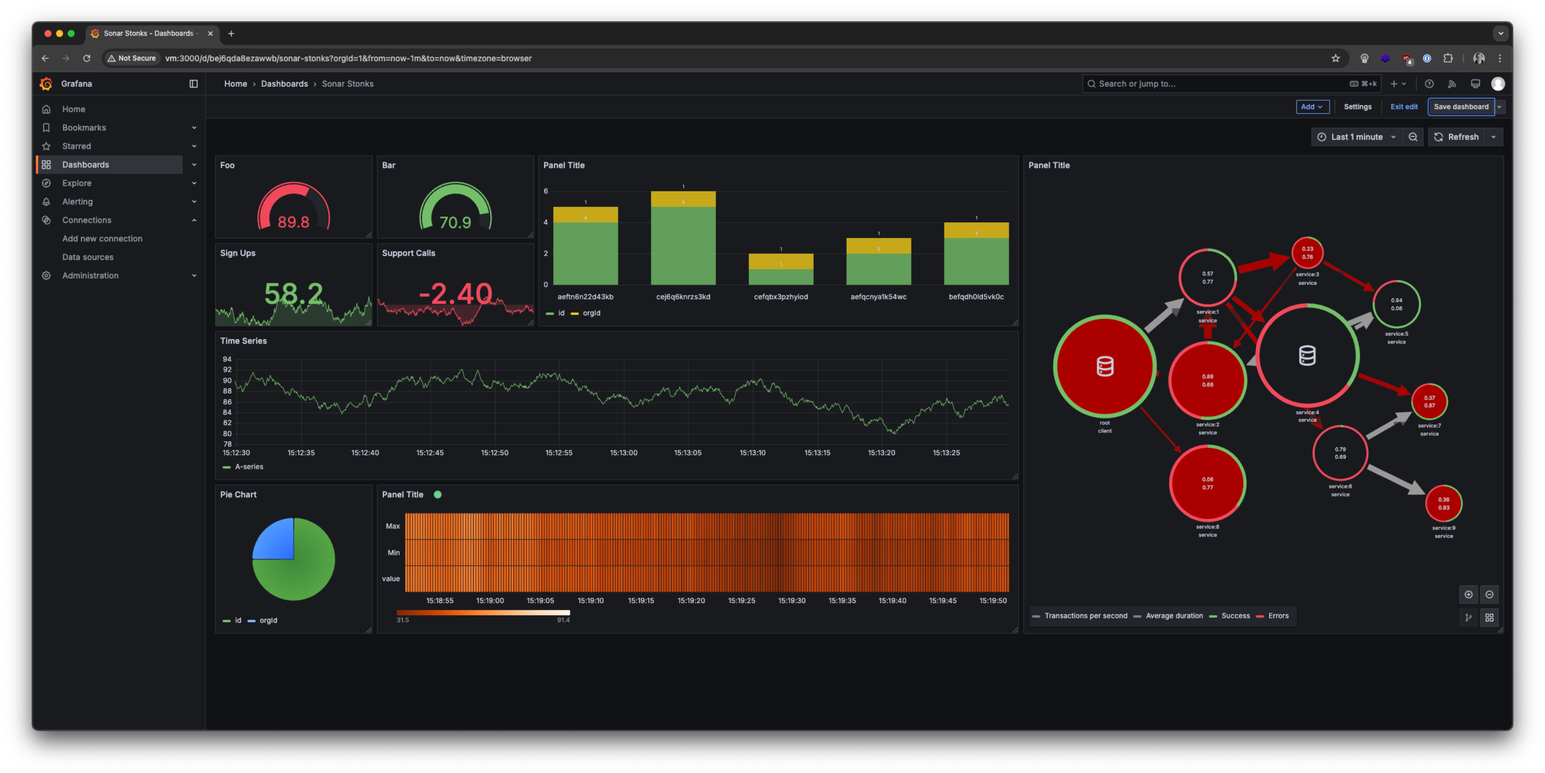Screen dimensions: 1545x773
Task: Toggle the id series in bar chart legend
Action: 561,313
